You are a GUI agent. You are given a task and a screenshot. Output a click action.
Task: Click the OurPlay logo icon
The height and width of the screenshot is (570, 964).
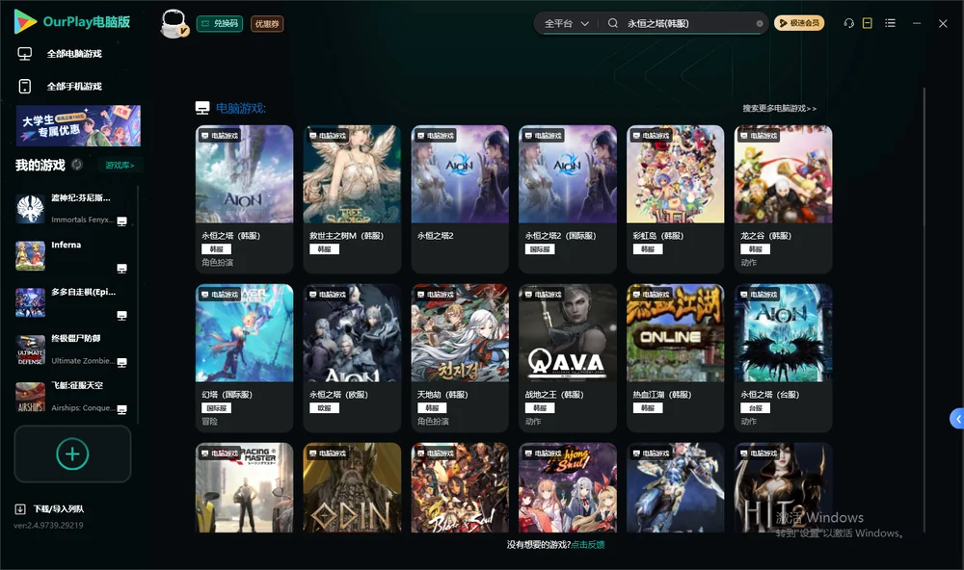[25, 21]
